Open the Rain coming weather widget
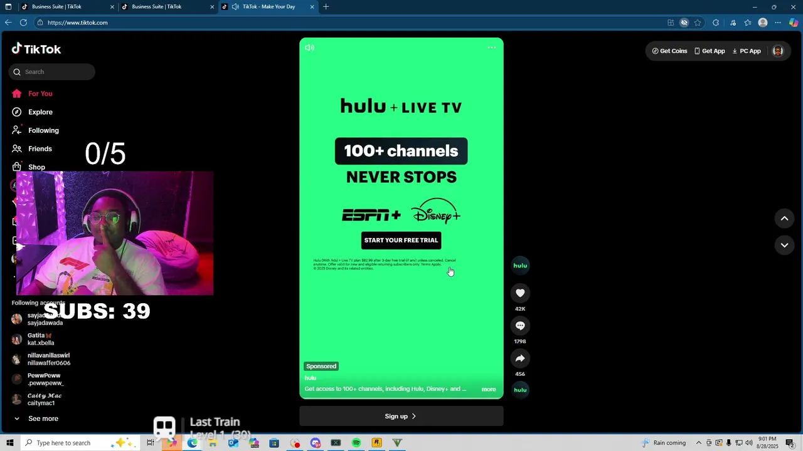The height and width of the screenshot is (451, 803). coord(664,443)
